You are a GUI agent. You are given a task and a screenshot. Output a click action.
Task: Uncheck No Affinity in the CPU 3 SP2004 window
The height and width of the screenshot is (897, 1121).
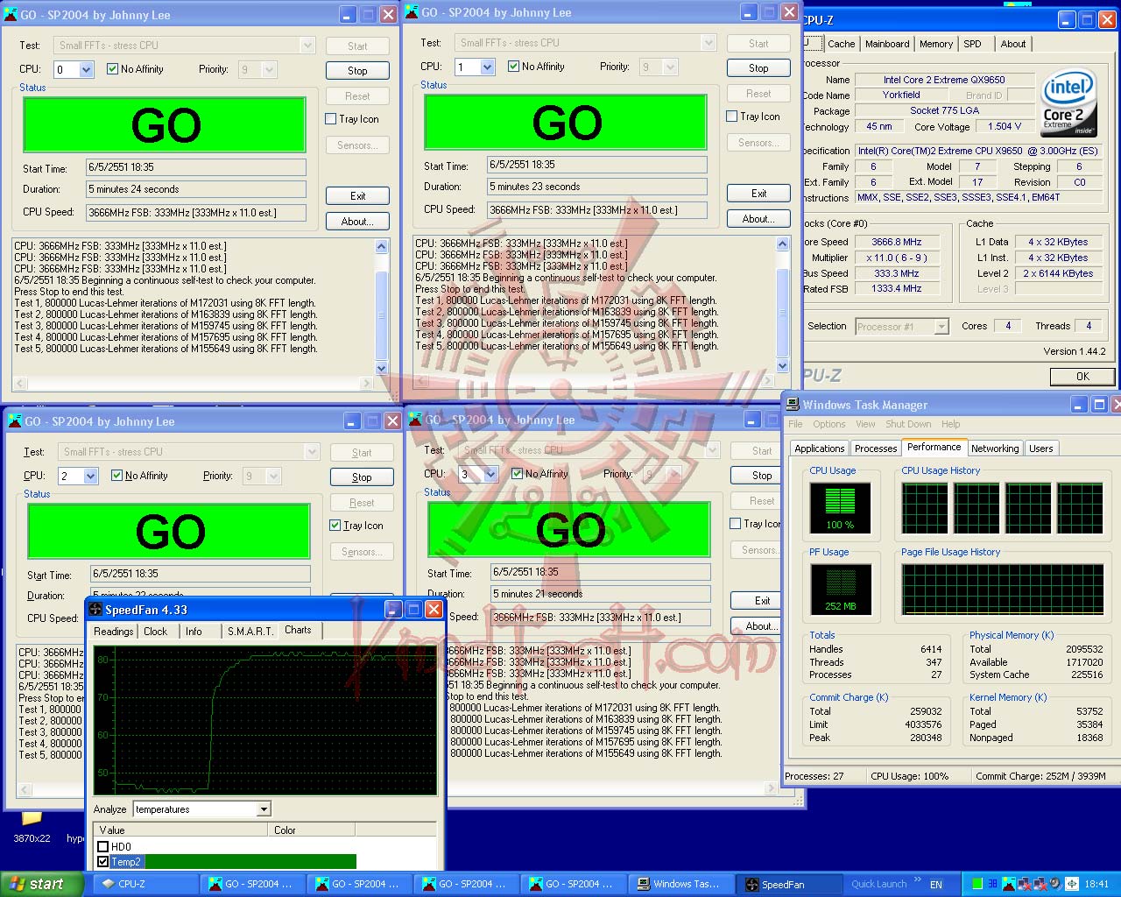click(x=517, y=474)
